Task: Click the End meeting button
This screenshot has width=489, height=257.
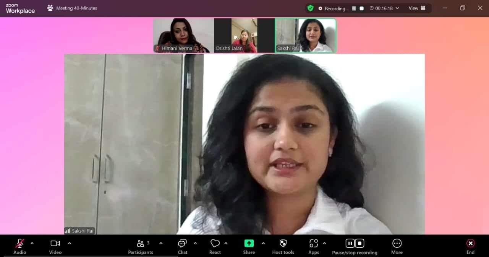Action: pyautogui.click(x=470, y=244)
